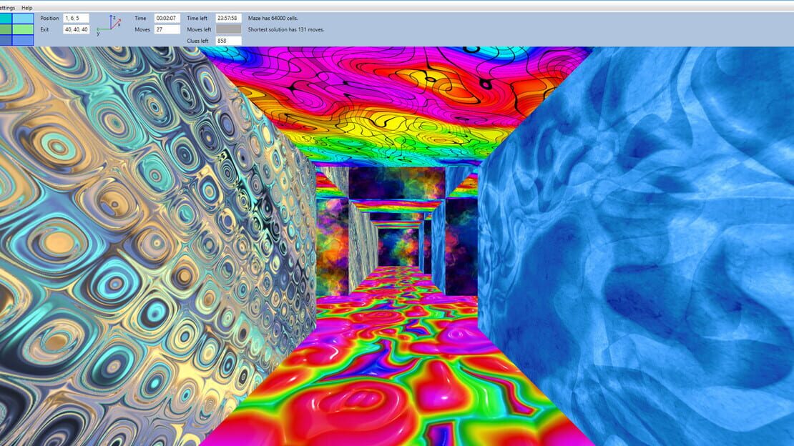
Task: Select the darker green left swatch
Action: click(x=6, y=29)
